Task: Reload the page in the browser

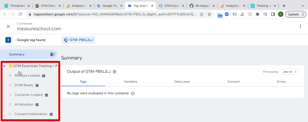Action: (x=20, y=14)
